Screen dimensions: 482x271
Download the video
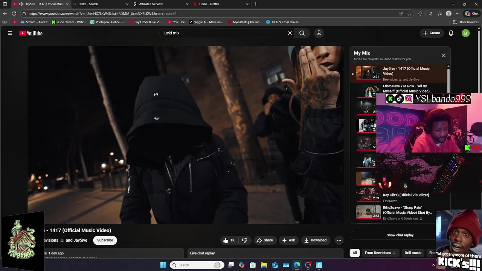[316, 240]
